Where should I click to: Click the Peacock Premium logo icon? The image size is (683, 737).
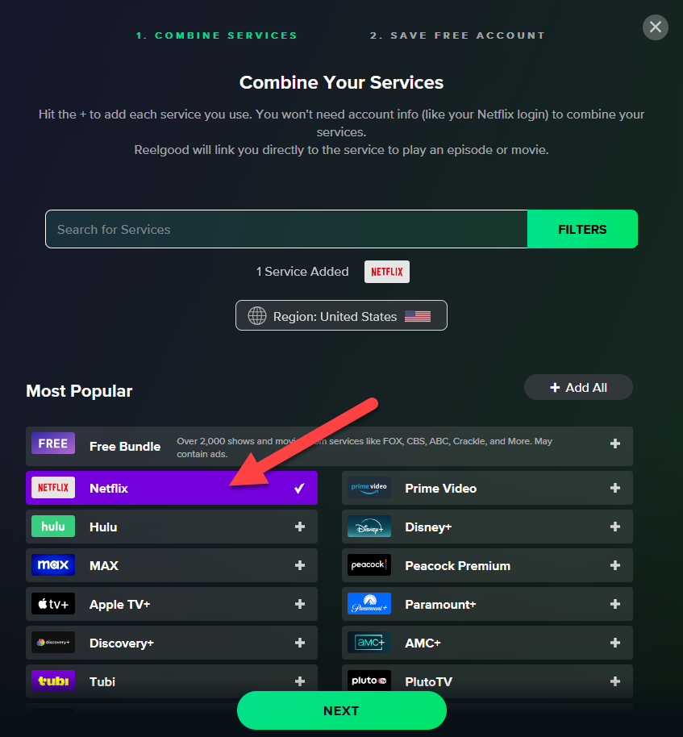click(369, 565)
